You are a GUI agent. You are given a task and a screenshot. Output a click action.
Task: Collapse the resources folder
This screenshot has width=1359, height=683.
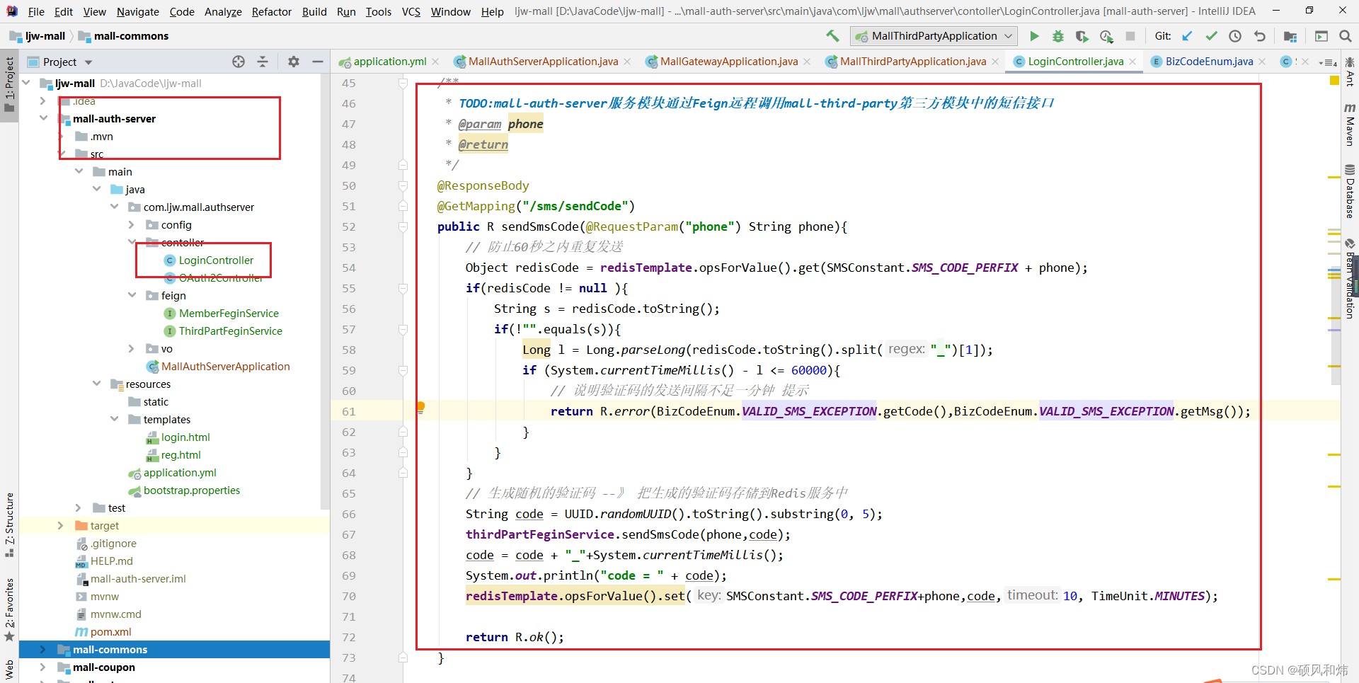96,384
